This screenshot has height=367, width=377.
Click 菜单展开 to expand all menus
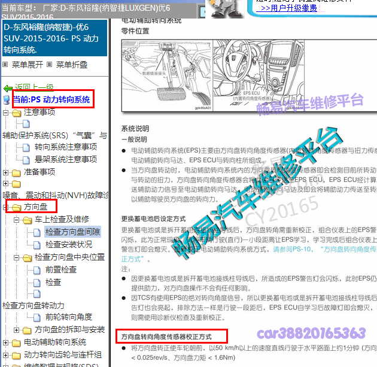[x=28, y=65]
